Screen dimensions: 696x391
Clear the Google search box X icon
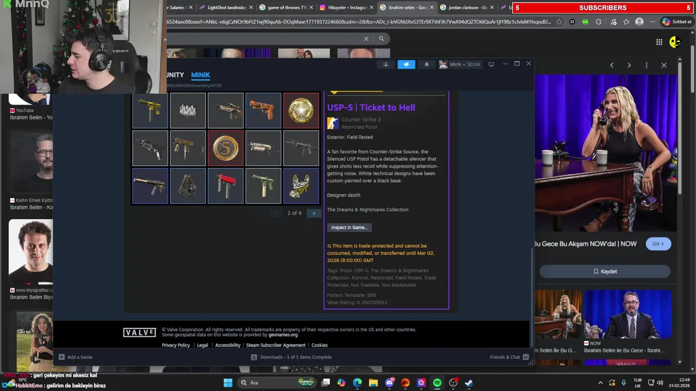coord(366,39)
